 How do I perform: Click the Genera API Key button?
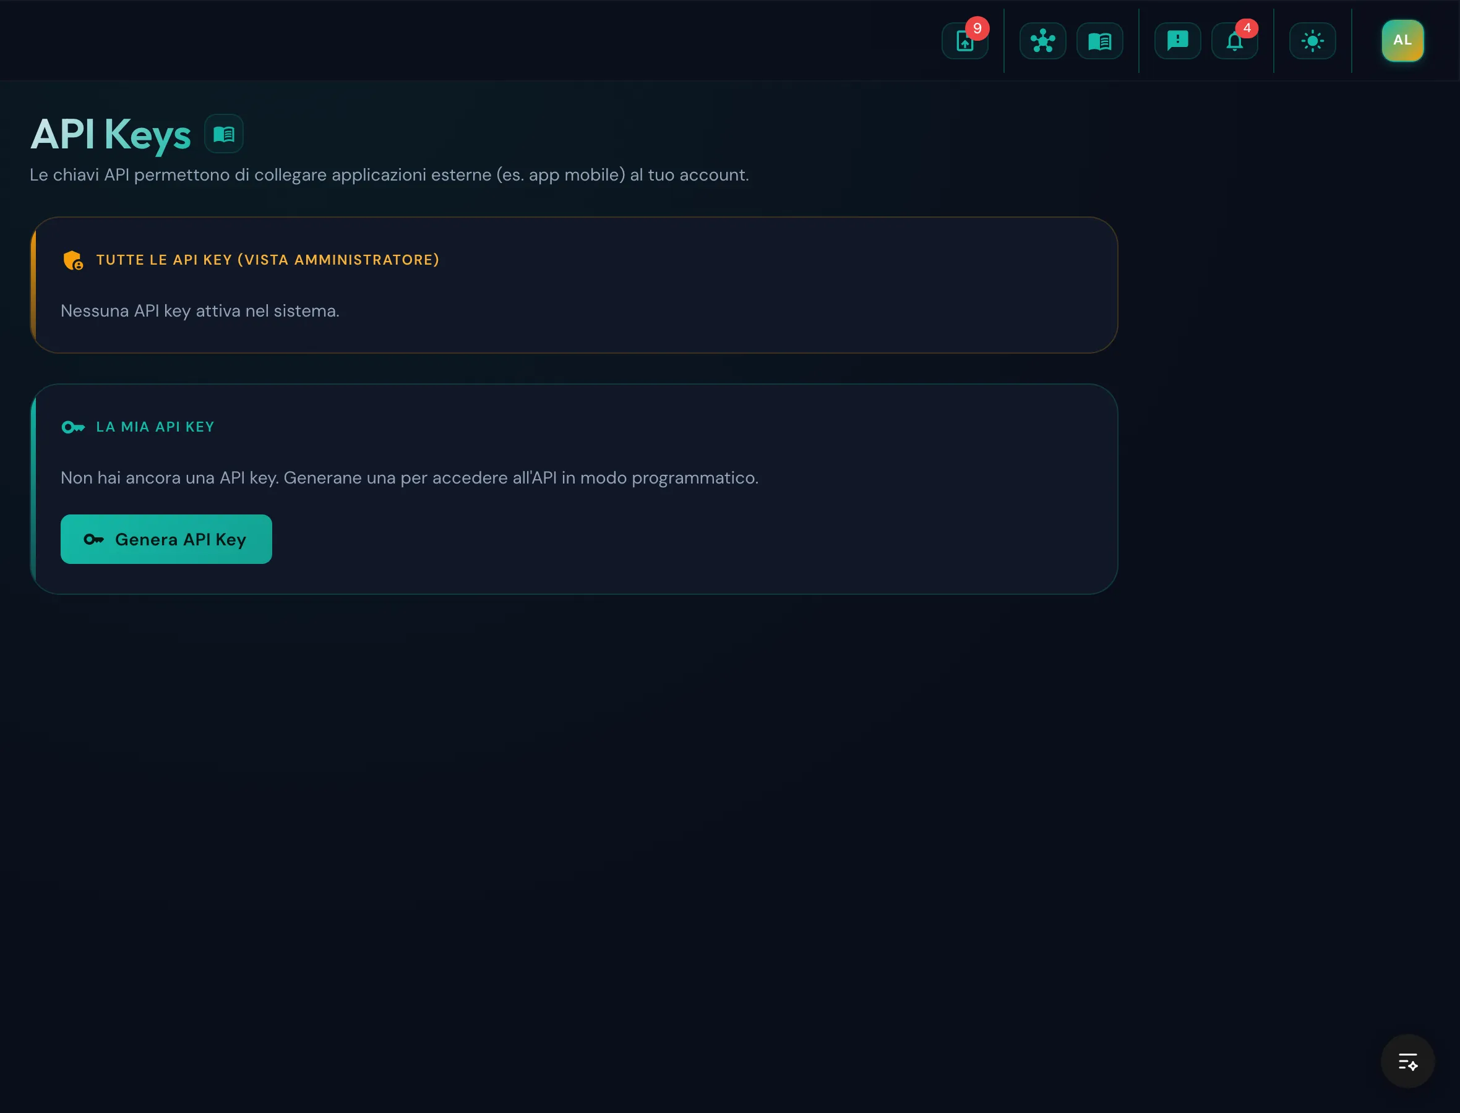coord(166,539)
